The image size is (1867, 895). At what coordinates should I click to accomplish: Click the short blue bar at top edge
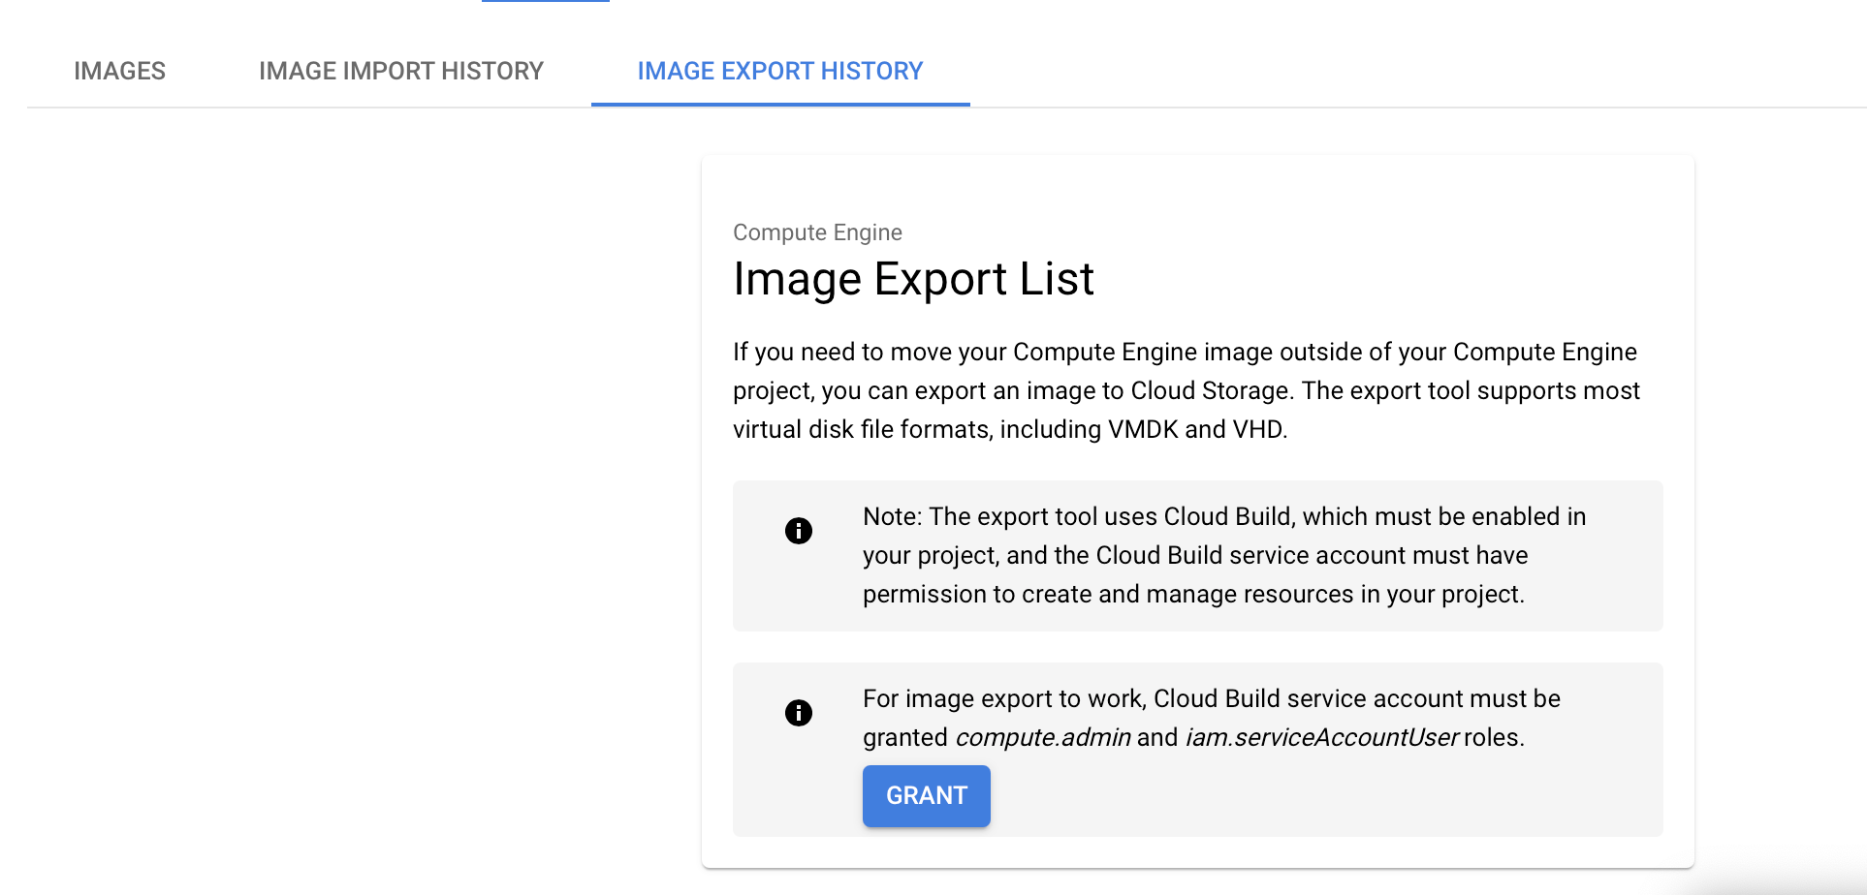point(545,1)
